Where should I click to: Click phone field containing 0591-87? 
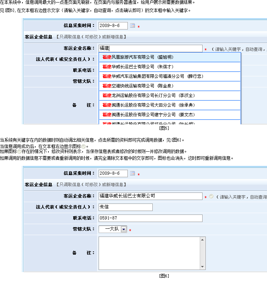(150, 218)
